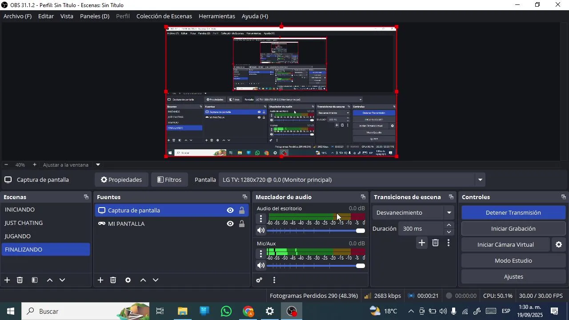
Task: Open the Vista menu
Action: point(67,16)
